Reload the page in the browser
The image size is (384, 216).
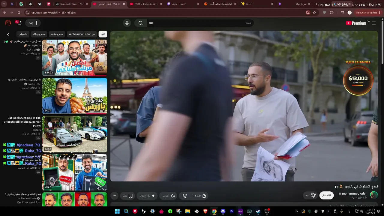click(x=19, y=13)
